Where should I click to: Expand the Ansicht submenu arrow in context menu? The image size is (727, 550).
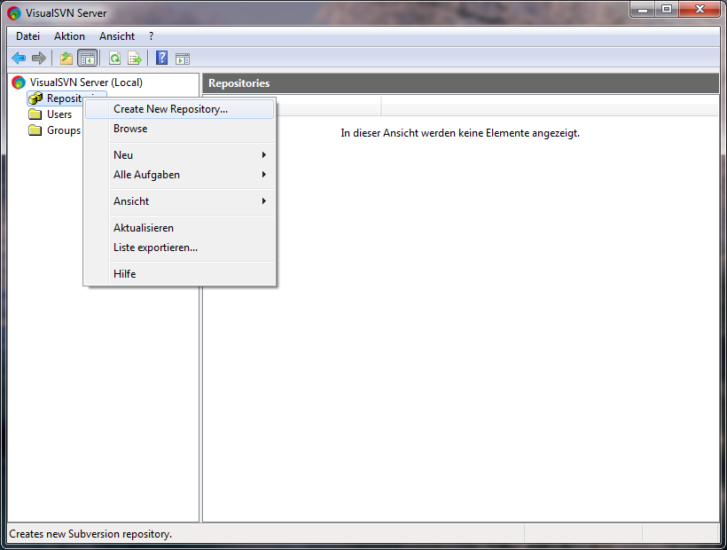[x=264, y=200]
